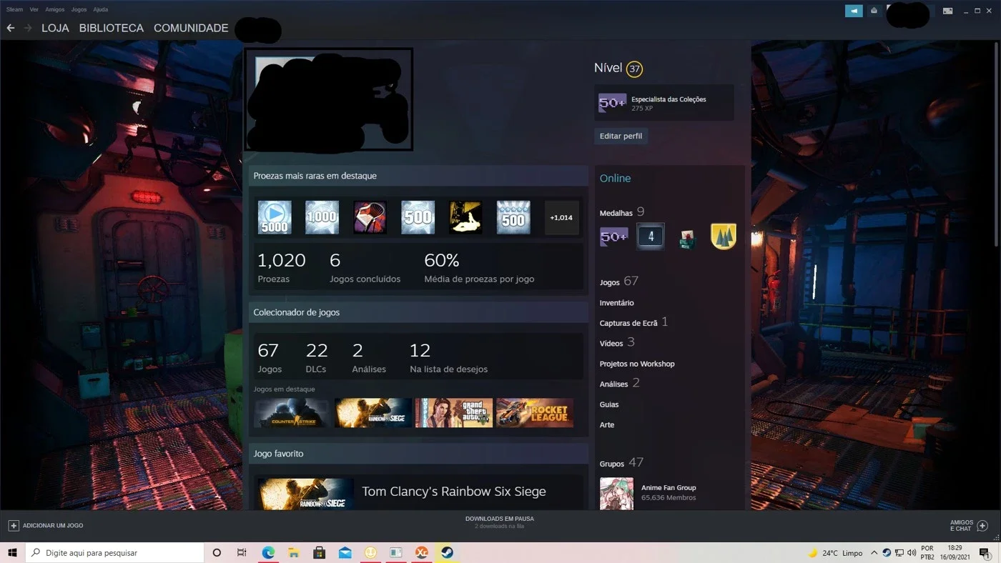1001x563 pixels.
Task: Go to the LOJA tab
Action: point(55,28)
